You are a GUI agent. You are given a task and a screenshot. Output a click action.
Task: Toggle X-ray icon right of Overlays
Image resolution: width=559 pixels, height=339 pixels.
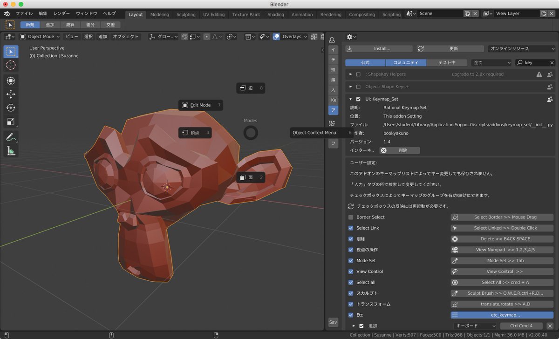[314, 36]
